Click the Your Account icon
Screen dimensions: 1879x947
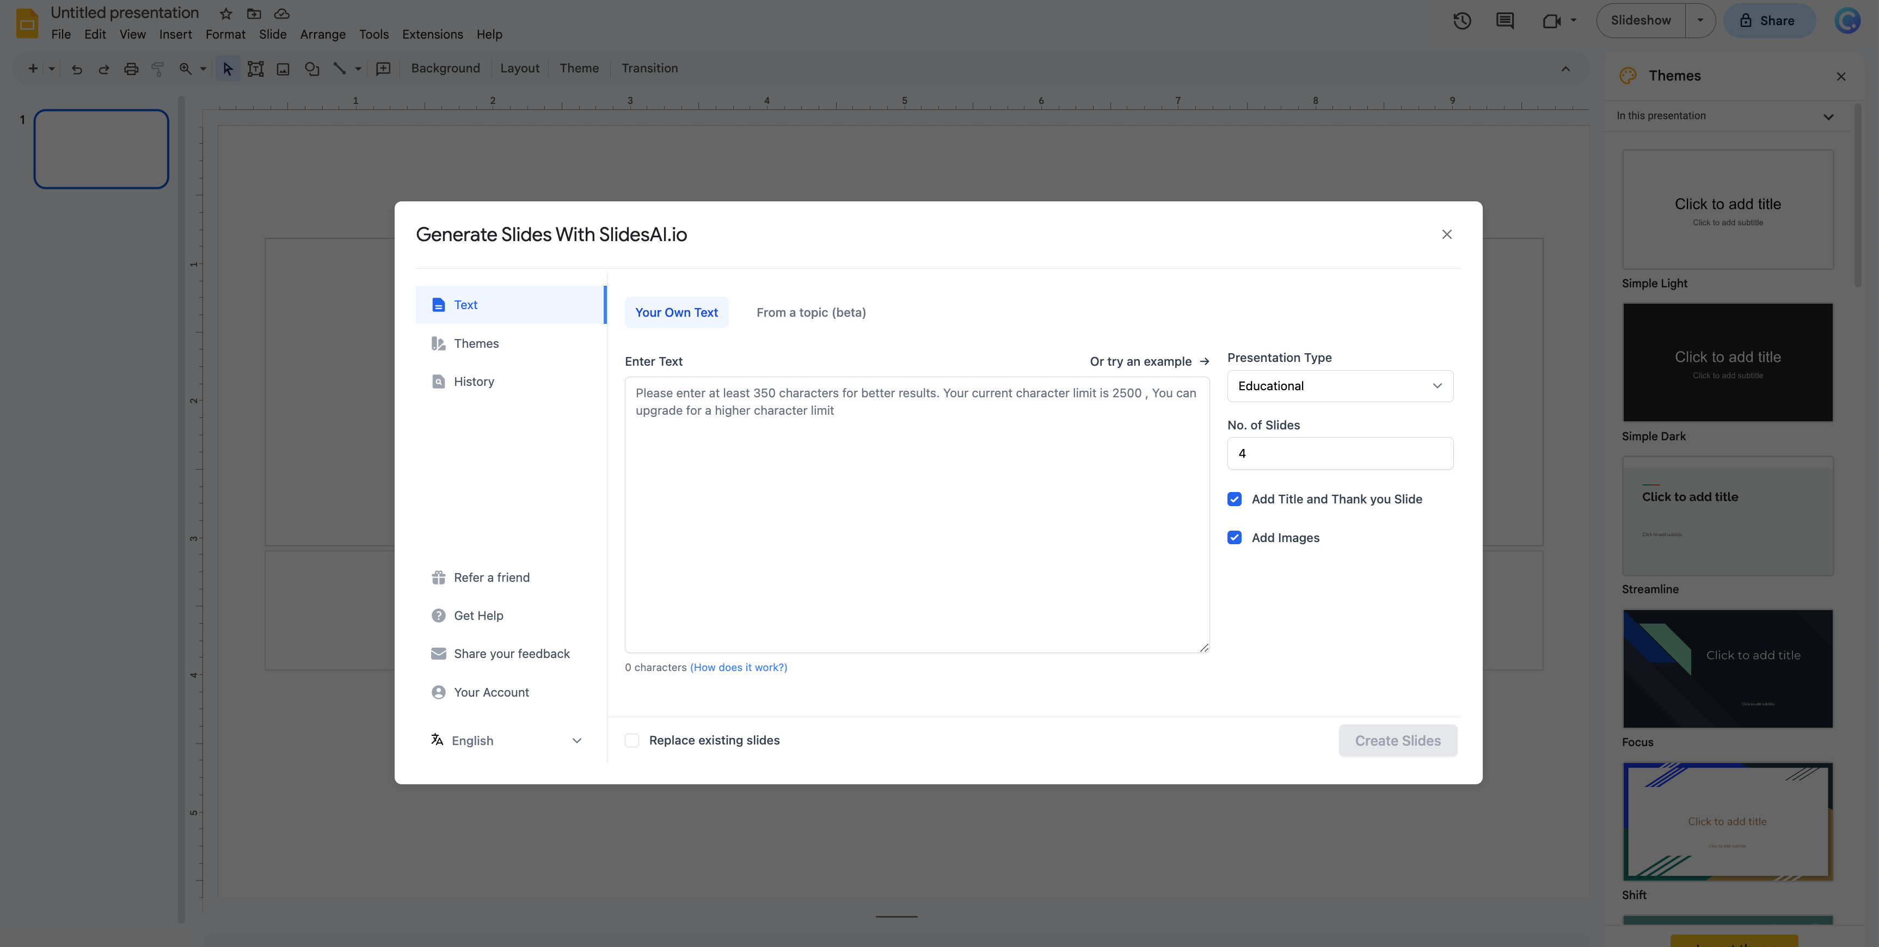pos(437,693)
